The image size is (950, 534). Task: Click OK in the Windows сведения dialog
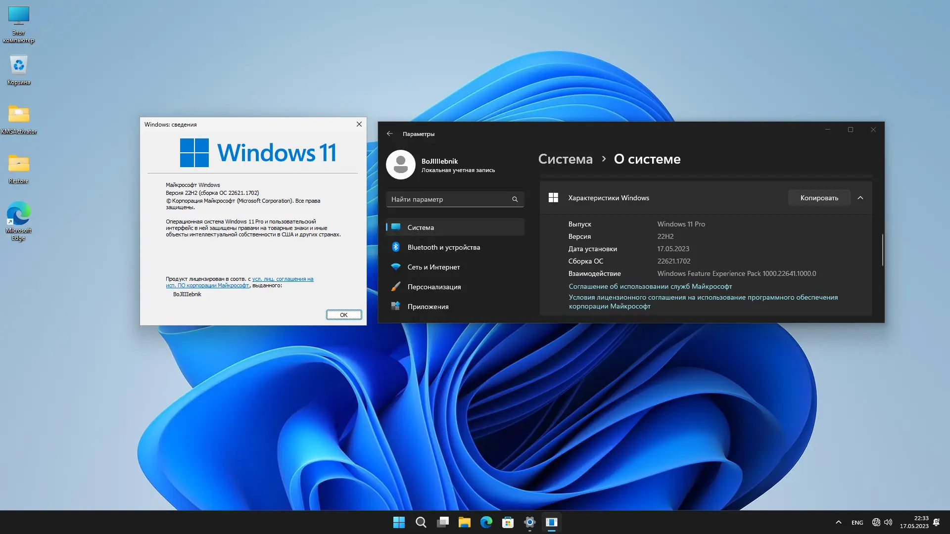(x=344, y=315)
